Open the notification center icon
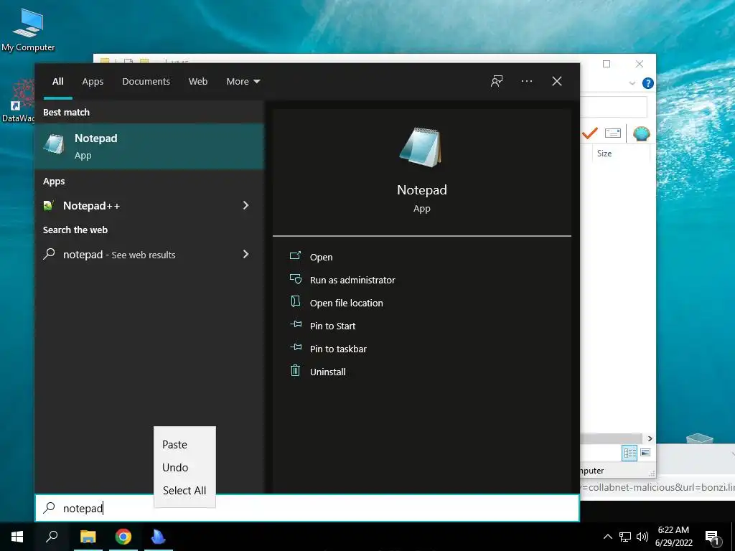Viewport: 735px width, 551px height. pyautogui.click(x=712, y=537)
